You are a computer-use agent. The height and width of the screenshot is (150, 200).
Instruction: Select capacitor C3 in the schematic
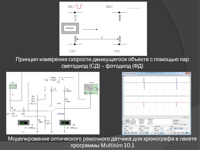(x=65, y=91)
